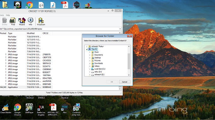Image resolution: width=215 pixels, height=120 pixels.
Task: Select the JPEG image row with CRC DDA279DB
Action: [x=26, y=78]
